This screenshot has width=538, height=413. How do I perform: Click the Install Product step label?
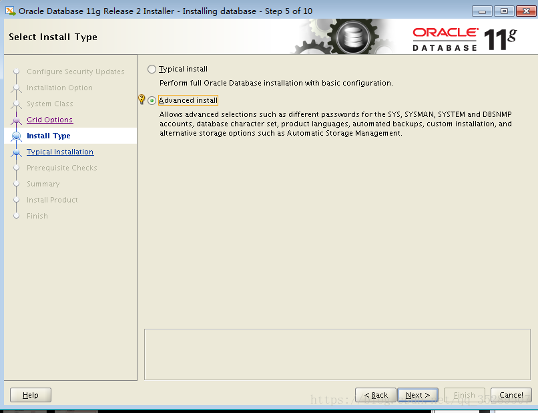pos(52,200)
